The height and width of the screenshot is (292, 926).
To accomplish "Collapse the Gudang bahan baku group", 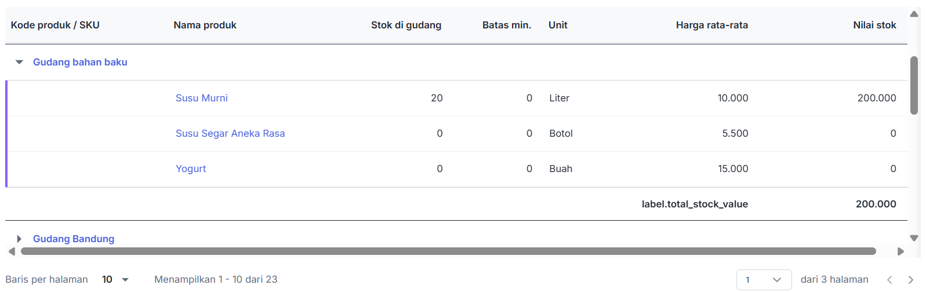I will (19, 62).
